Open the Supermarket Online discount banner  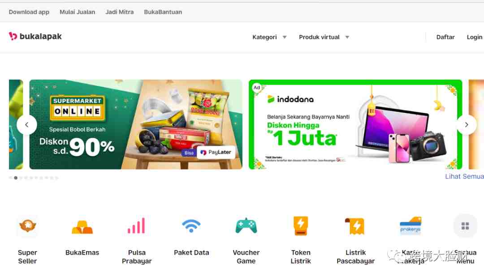[x=136, y=124]
